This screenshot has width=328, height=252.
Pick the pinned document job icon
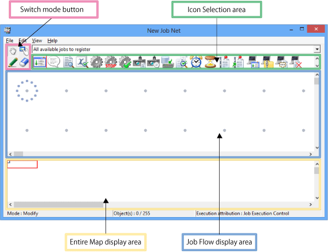225,62
